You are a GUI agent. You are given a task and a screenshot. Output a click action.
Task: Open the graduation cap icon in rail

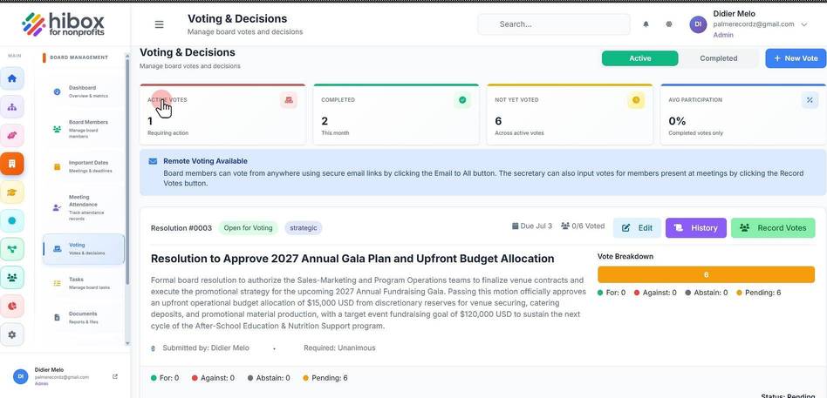pos(12,192)
